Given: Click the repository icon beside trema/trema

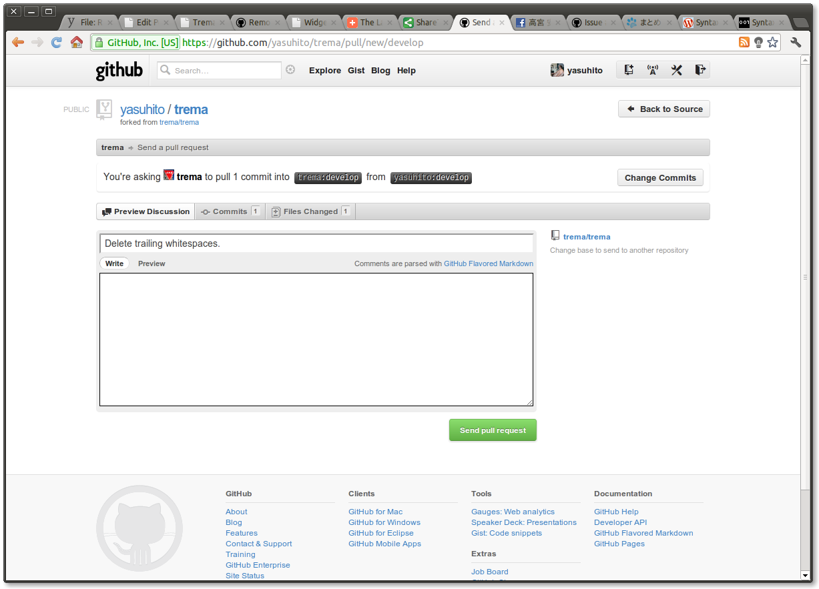Looking at the screenshot, I should 555,235.
